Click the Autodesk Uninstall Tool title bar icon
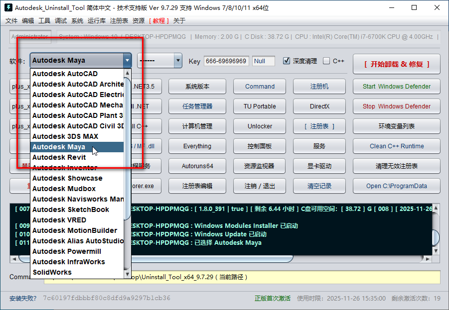The image size is (449, 310). coord(8,7)
